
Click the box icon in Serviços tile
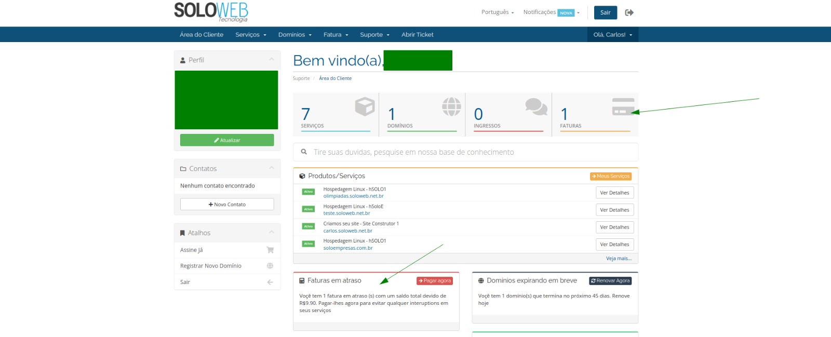point(365,106)
